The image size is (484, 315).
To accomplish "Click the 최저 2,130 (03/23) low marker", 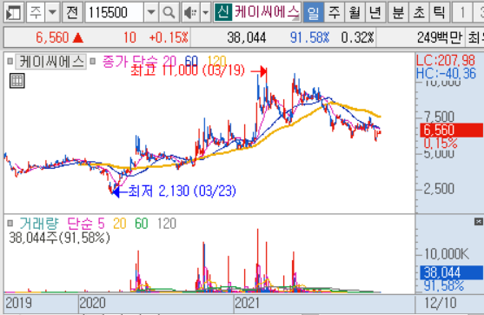I will (x=182, y=191).
